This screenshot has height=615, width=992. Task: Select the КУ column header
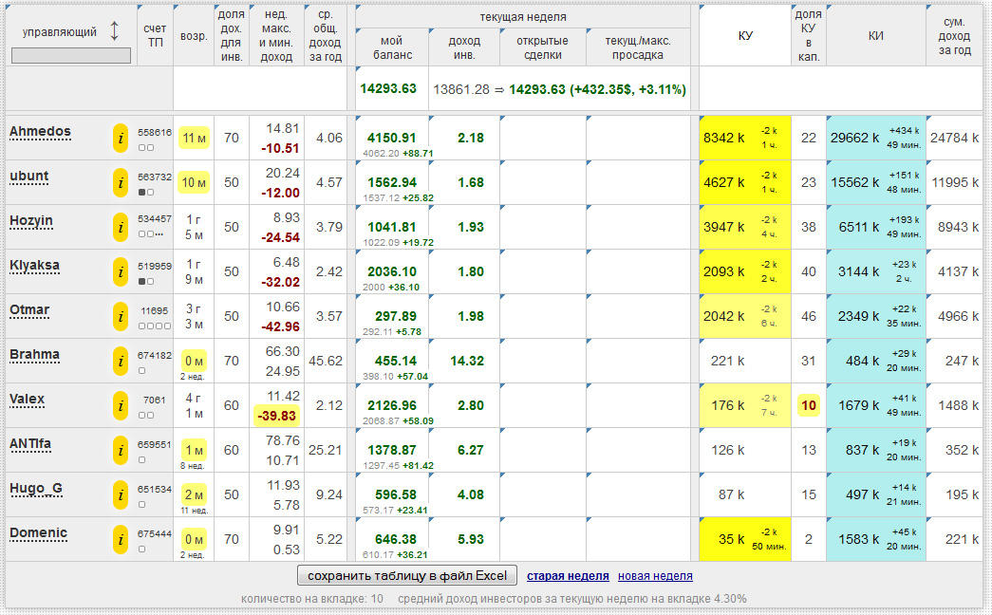tap(744, 35)
